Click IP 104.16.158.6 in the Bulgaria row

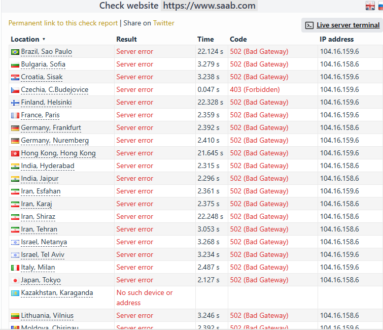(x=339, y=64)
